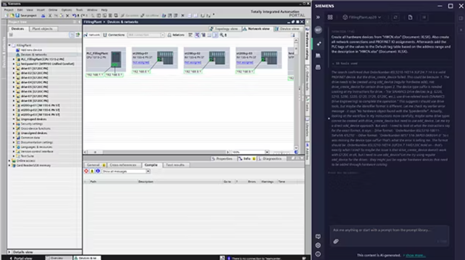465x260 pixels.
Task: Open the connection type dropdown in network toolbar
Action: click(x=162, y=35)
